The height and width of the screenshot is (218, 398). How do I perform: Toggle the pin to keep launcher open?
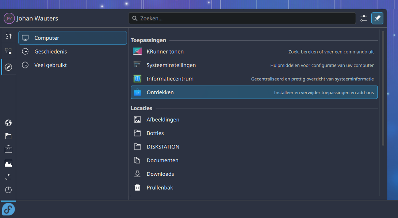[377, 18]
